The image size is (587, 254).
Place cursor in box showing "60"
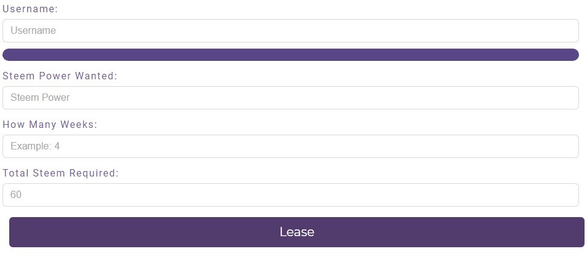(290, 195)
